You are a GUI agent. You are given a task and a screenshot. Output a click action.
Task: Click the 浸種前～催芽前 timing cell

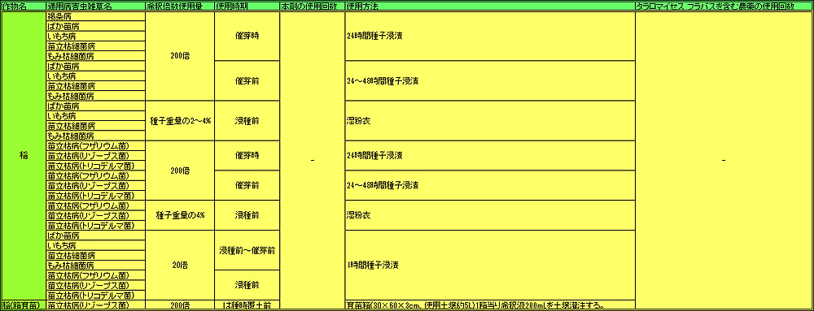pos(247,250)
